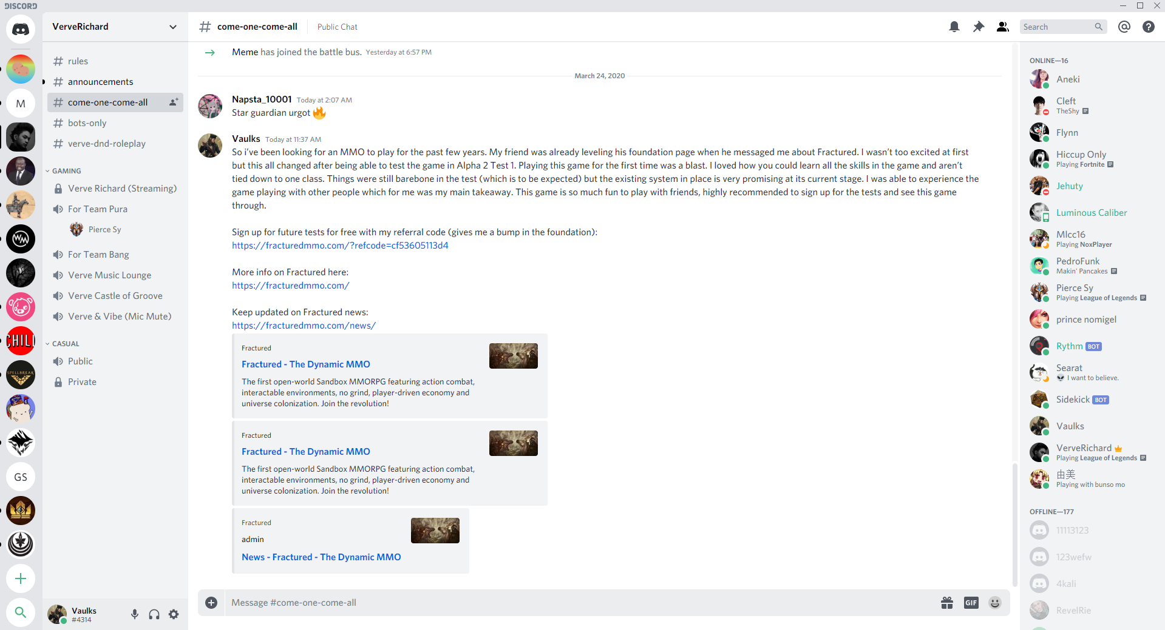The width and height of the screenshot is (1165, 630).
Task: Click Vaulks message author name
Action: coord(246,139)
